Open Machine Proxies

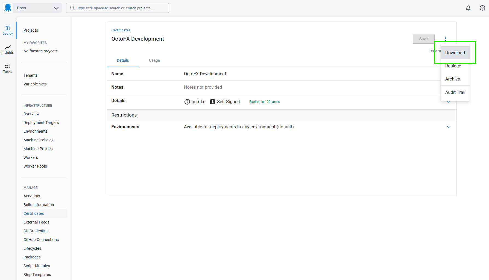[x=38, y=149]
